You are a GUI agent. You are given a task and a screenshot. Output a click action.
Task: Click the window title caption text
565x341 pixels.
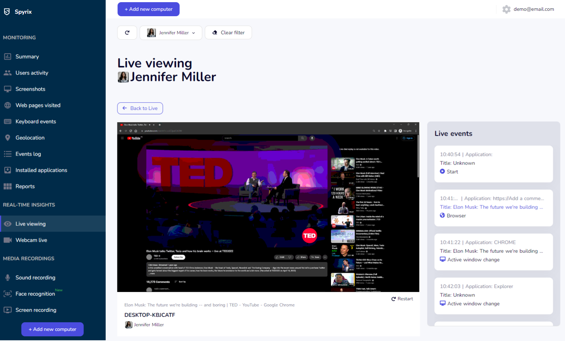point(210,305)
